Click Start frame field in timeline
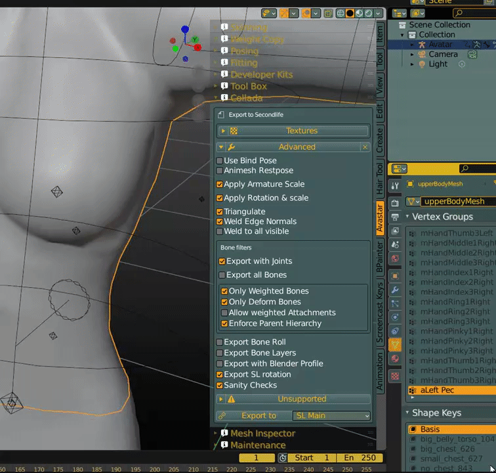 (x=311, y=458)
